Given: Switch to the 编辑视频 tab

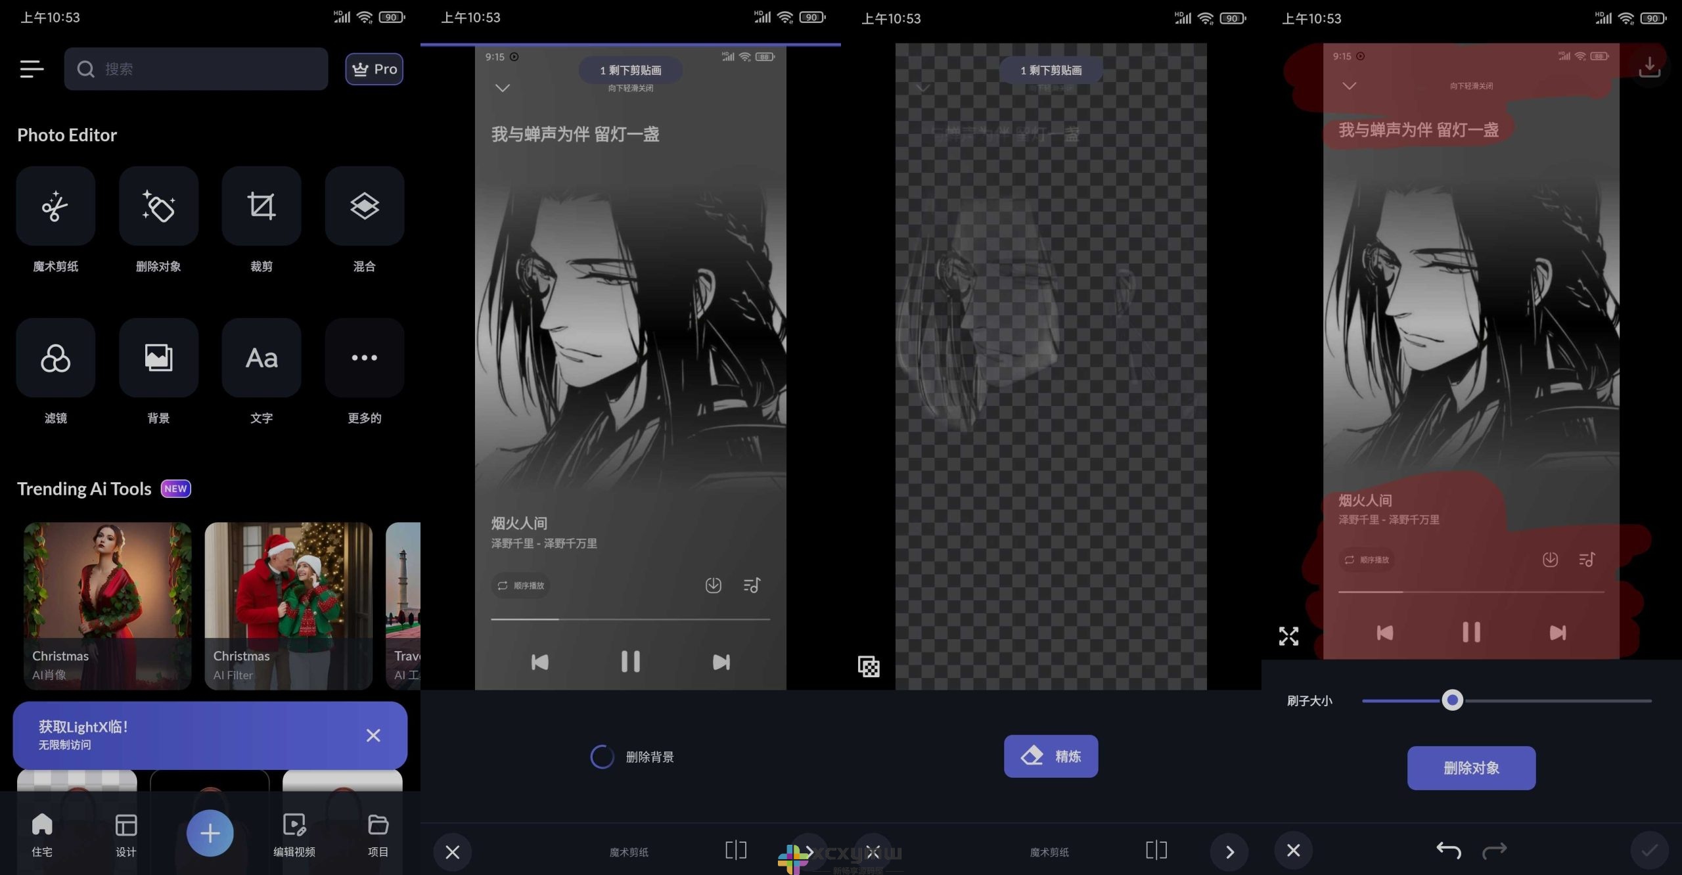Looking at the screenshot, I should point(295,833).
